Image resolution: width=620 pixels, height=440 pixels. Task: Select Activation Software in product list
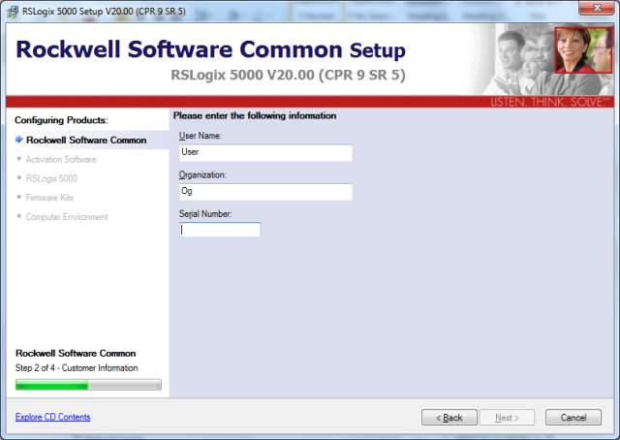click(61, 160)
